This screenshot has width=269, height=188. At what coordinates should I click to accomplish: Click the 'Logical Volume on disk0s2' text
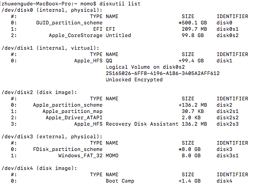(145, 67)
